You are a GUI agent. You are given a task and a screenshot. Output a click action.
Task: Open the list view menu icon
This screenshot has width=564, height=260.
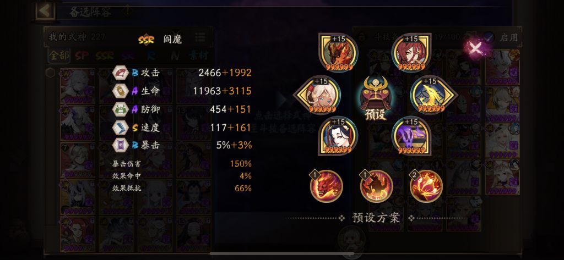(200, 37)
